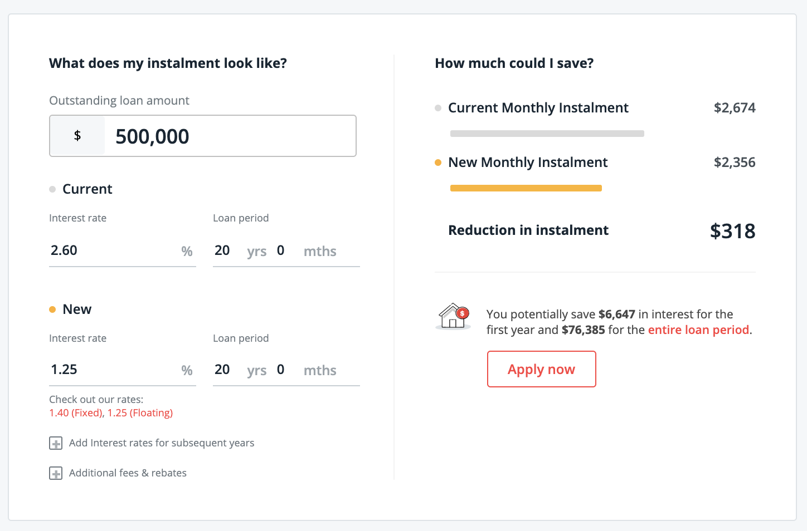Click the orange dot beside New heading

[52, 309]
